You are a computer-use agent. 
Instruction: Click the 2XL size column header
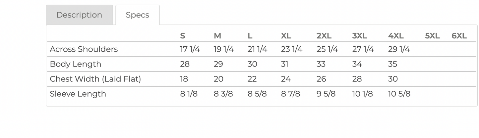[324, 36]
